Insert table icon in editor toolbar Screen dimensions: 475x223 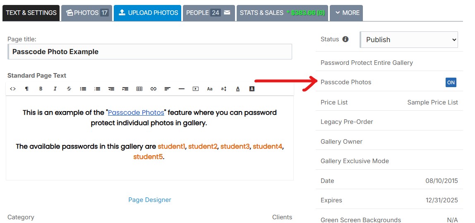point(139,89)
